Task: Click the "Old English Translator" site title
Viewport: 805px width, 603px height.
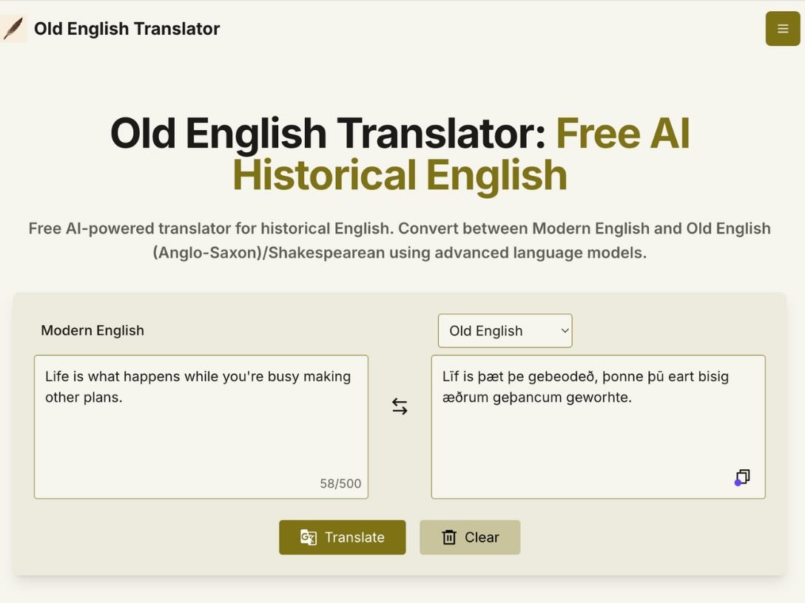Action: (x=127, y=29)
